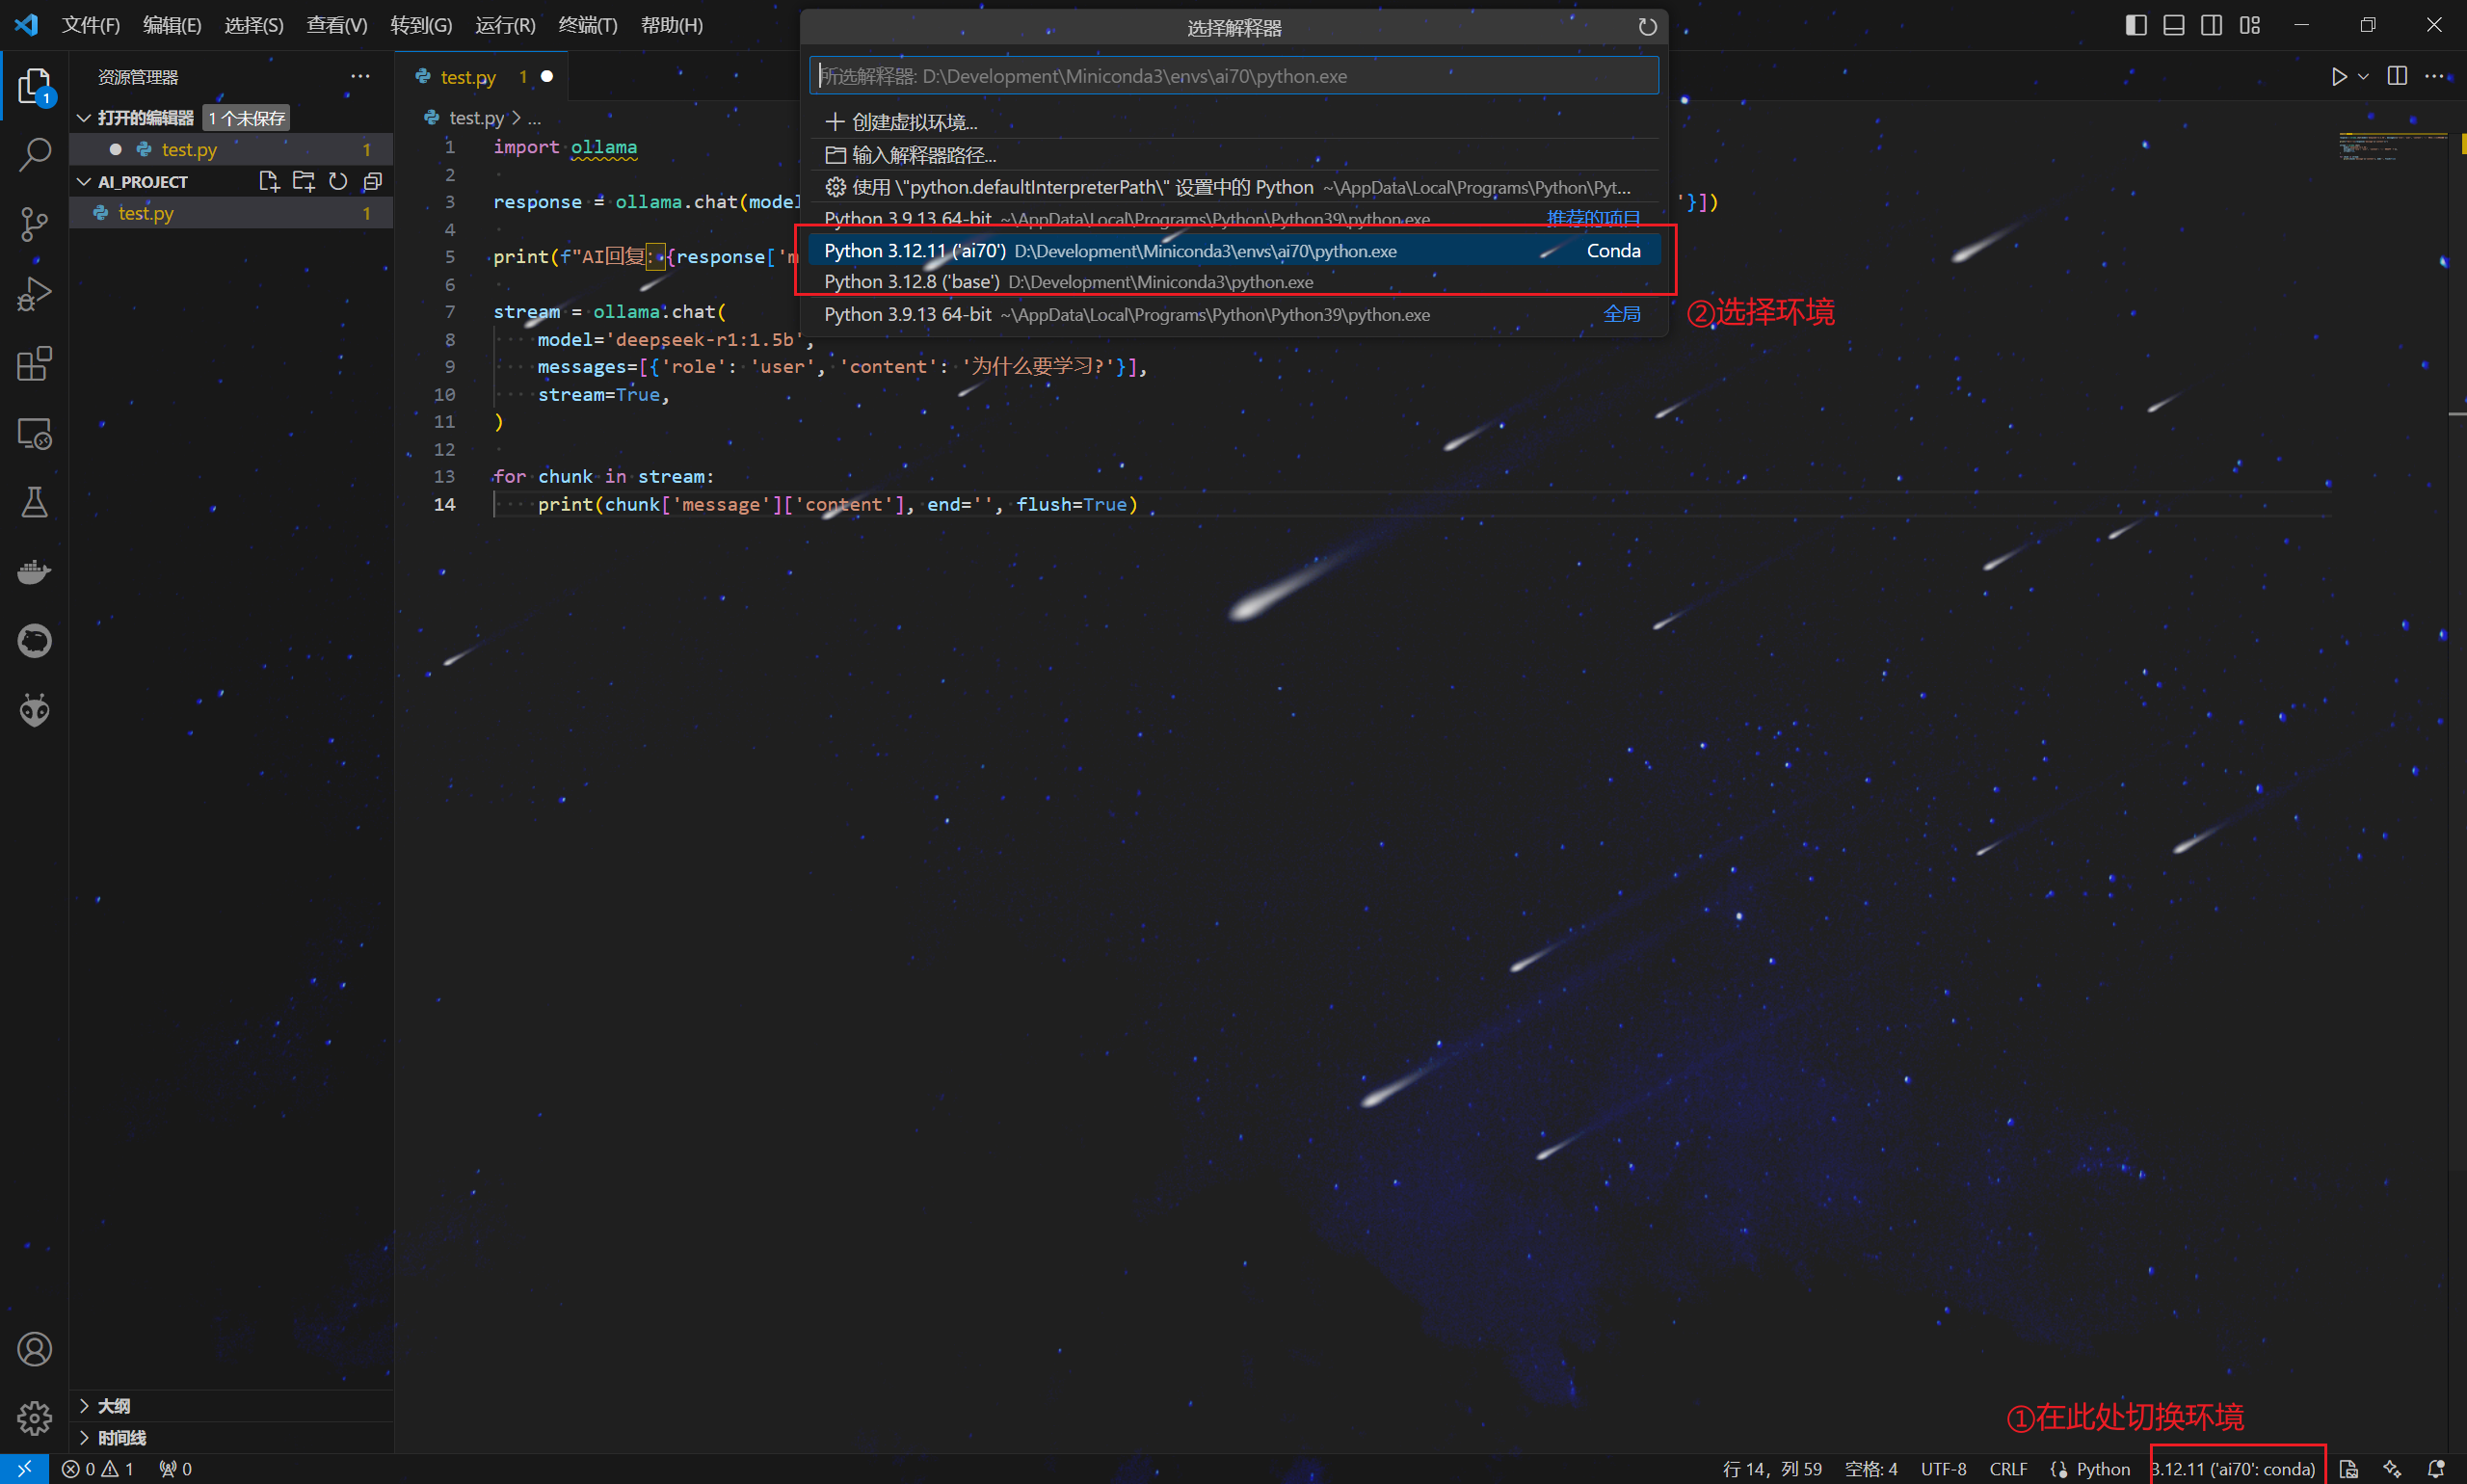Image resolution: width=2467 pixels, height=1484 pixels.
Task: Toggle the secondary sidebar layout button
Action: (2211, 25)
